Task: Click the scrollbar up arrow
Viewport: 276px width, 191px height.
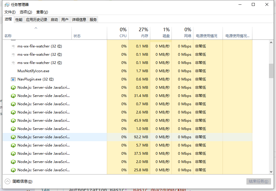Action: pos(271,42)
